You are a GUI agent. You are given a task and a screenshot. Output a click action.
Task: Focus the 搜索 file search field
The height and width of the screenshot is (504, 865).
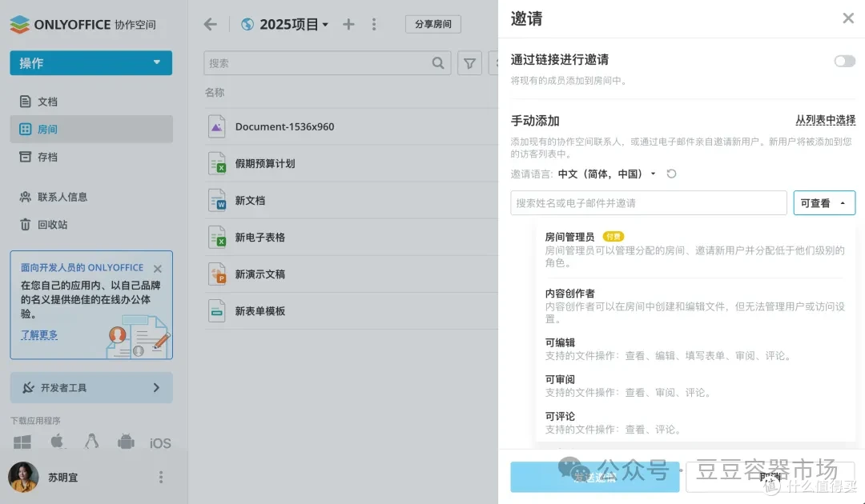[x=327, y=62]
